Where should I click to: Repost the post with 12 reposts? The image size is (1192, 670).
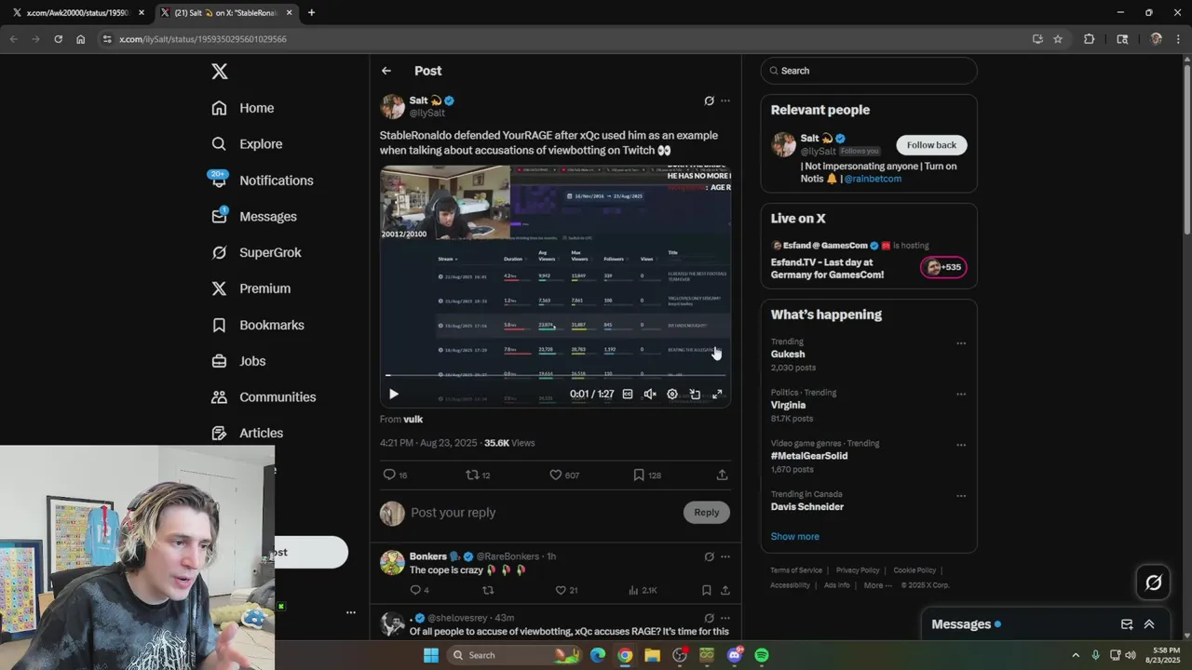point(478,475)
